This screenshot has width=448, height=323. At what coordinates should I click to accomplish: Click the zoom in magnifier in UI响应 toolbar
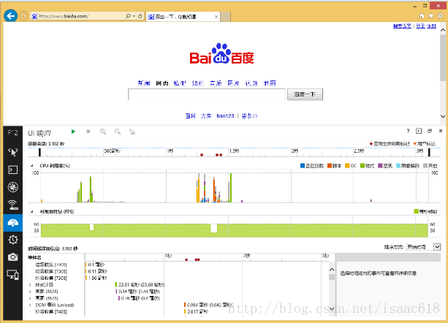[103, 132]
